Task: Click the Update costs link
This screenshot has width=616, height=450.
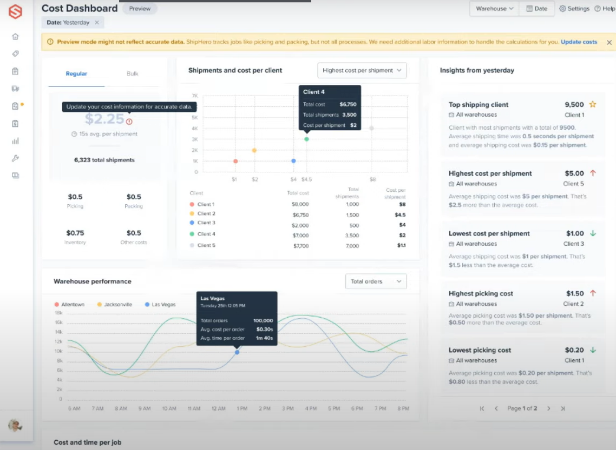Action: 579,42
